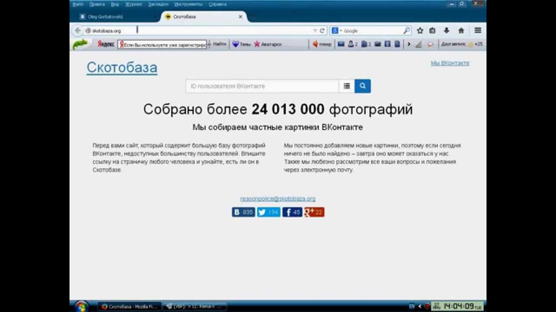Reload the page with the refresh icon
The height and width of the screenshot is (312, 556).
pos(322,31)
